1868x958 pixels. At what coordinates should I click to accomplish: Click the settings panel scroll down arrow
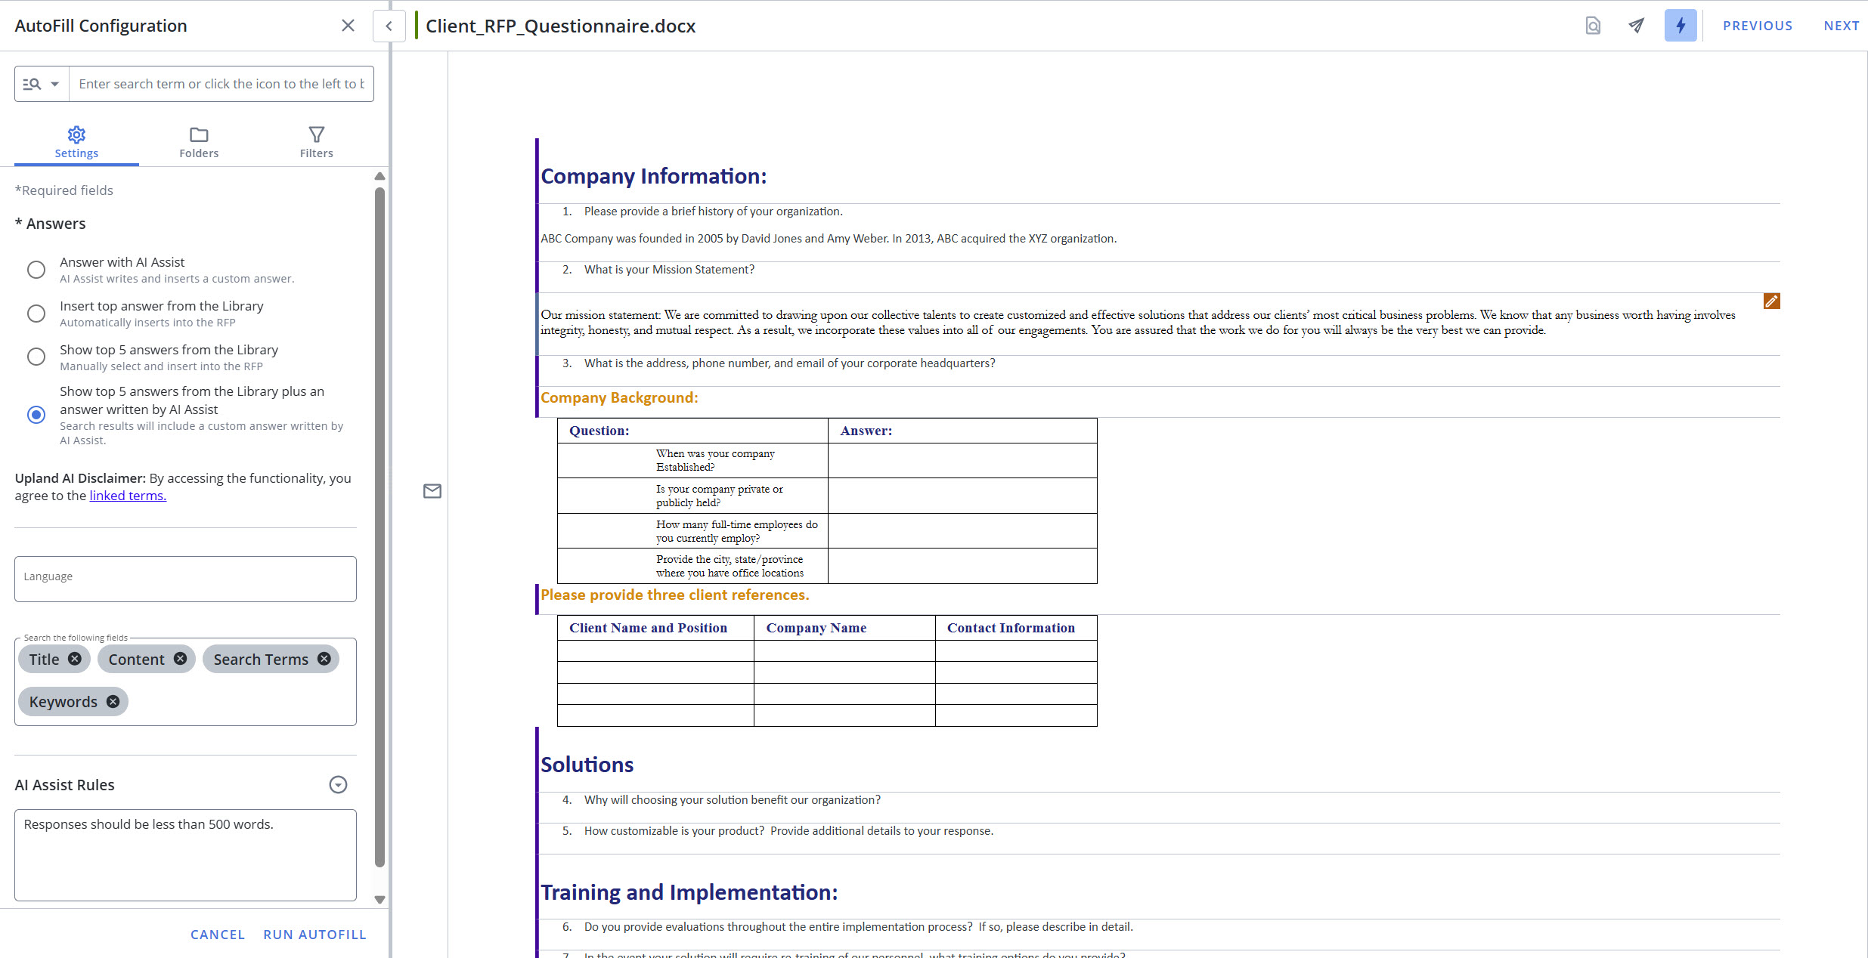[380, 899]
